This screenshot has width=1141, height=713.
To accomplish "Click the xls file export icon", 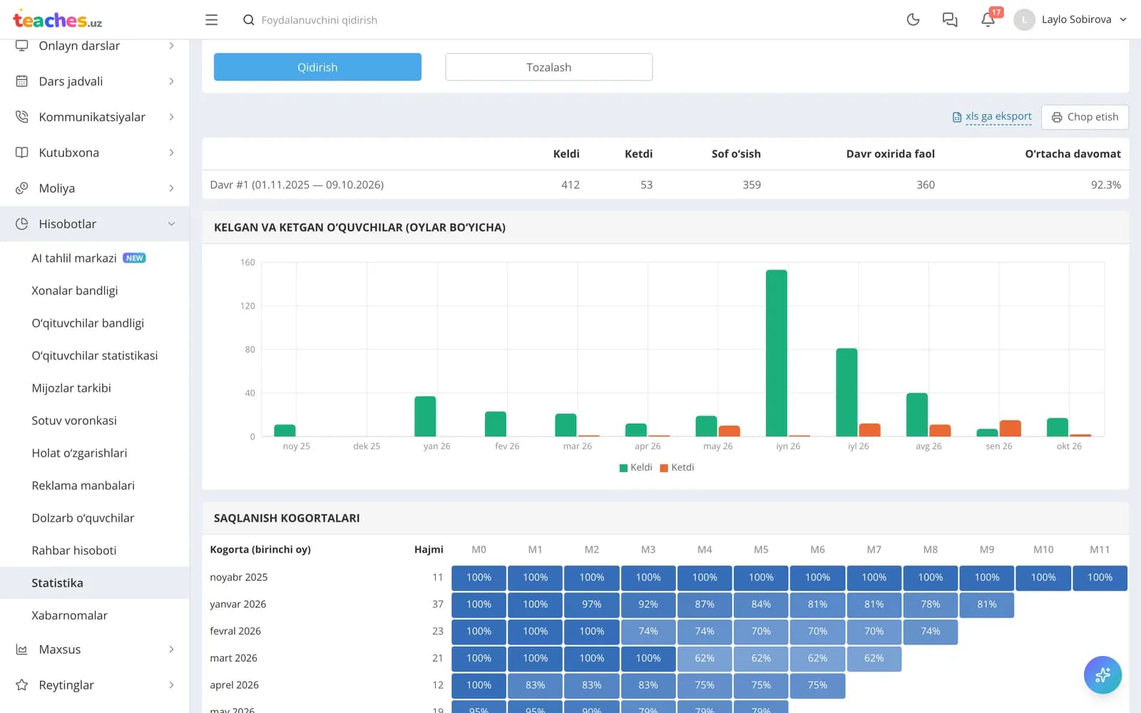I will (x=957, y=117).
